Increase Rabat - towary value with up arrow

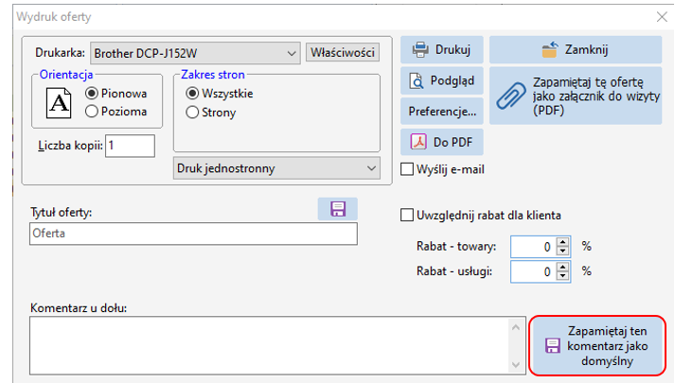562,241
